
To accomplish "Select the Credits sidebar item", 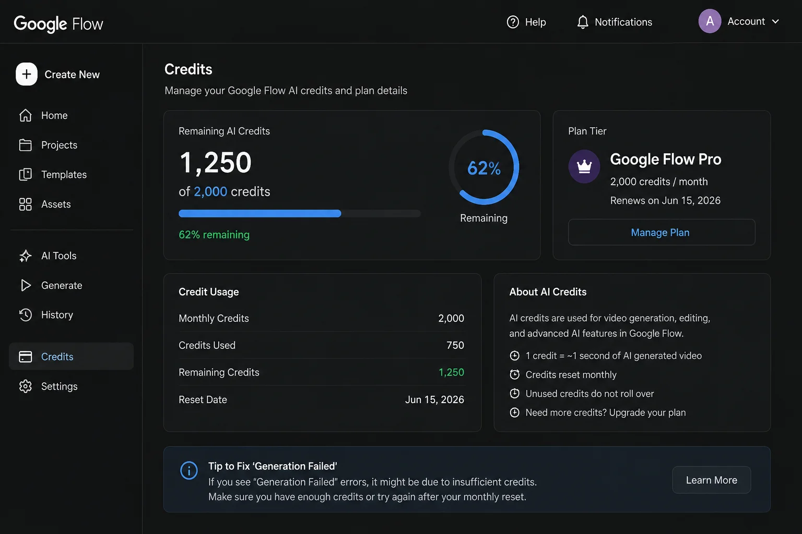I will click(x=72, y=356).
